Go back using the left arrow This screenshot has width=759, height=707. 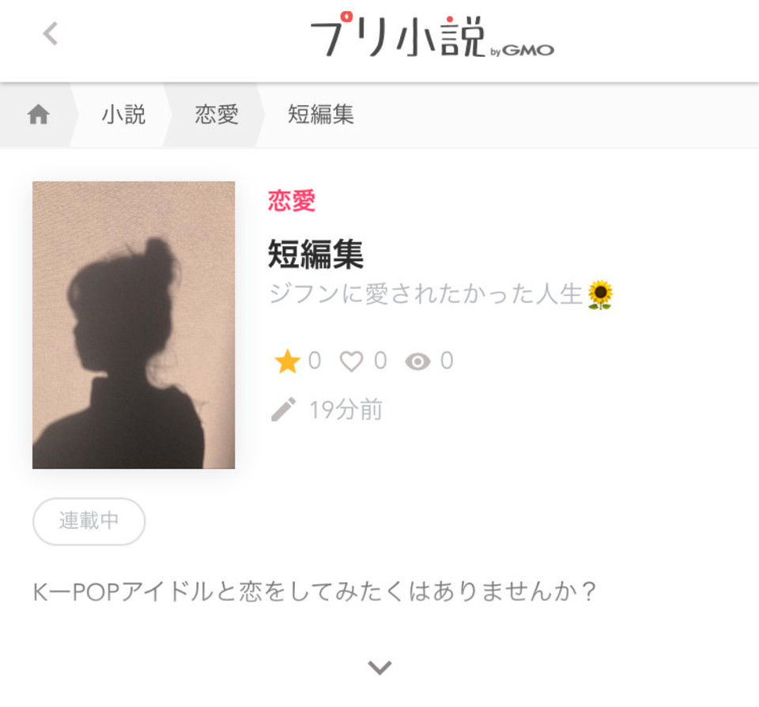(x=51, y=33)
